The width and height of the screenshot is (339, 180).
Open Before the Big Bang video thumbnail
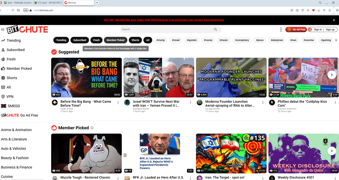[86, 77]
